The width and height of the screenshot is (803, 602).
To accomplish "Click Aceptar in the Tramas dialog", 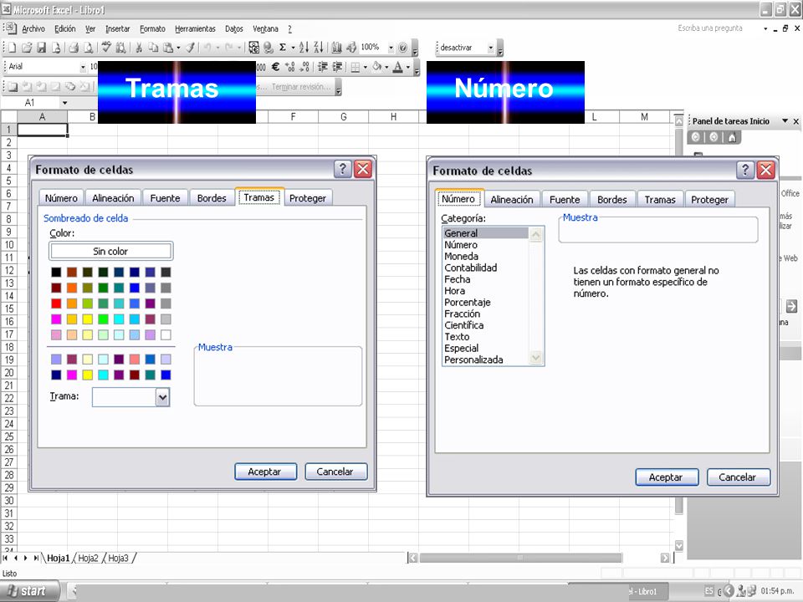I will tap(265, 472).
